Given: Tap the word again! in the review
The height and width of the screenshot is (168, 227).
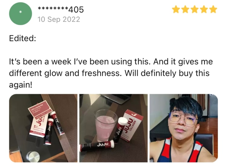Looking at the screenshot, I should click(x=21, y=85).
